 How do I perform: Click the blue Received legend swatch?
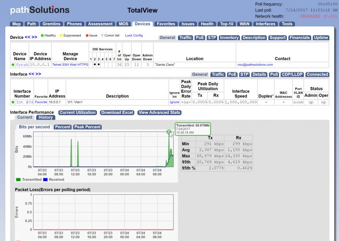pyautogui.click(x=45, y=180)
